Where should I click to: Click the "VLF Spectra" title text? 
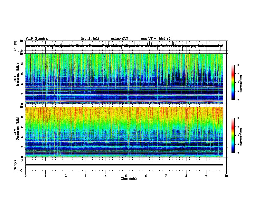[36, 39]
